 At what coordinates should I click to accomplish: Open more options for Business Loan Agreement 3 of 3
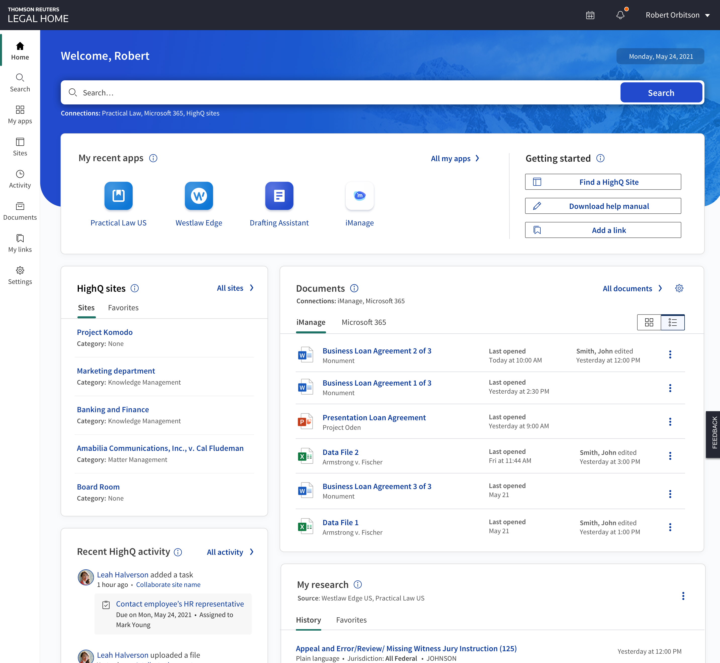670,494
